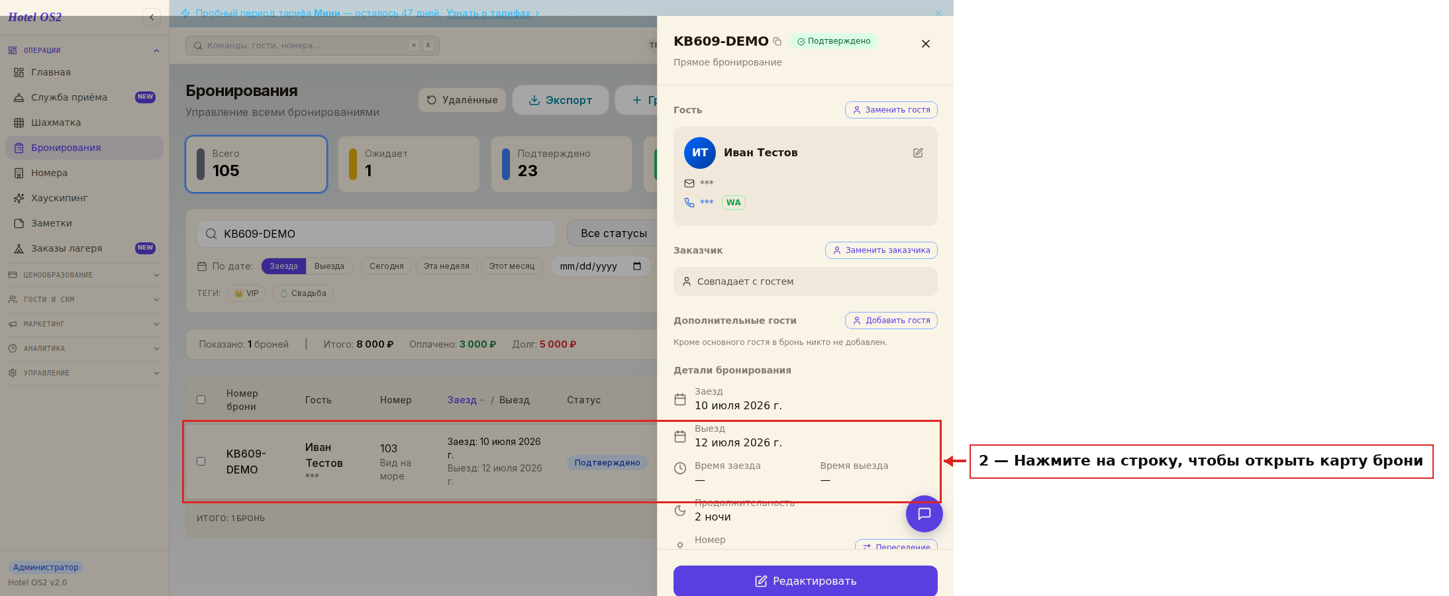The image size is (1449, 596).
Task: Expand the МАРКЕТИНГ section
Action: pyautogui.click(x=84, y=324)
